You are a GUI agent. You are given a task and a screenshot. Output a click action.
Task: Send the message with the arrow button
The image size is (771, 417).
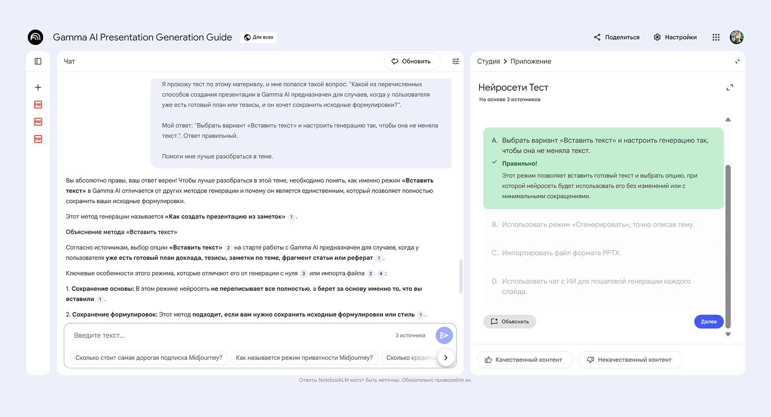(x=444, y=335)
